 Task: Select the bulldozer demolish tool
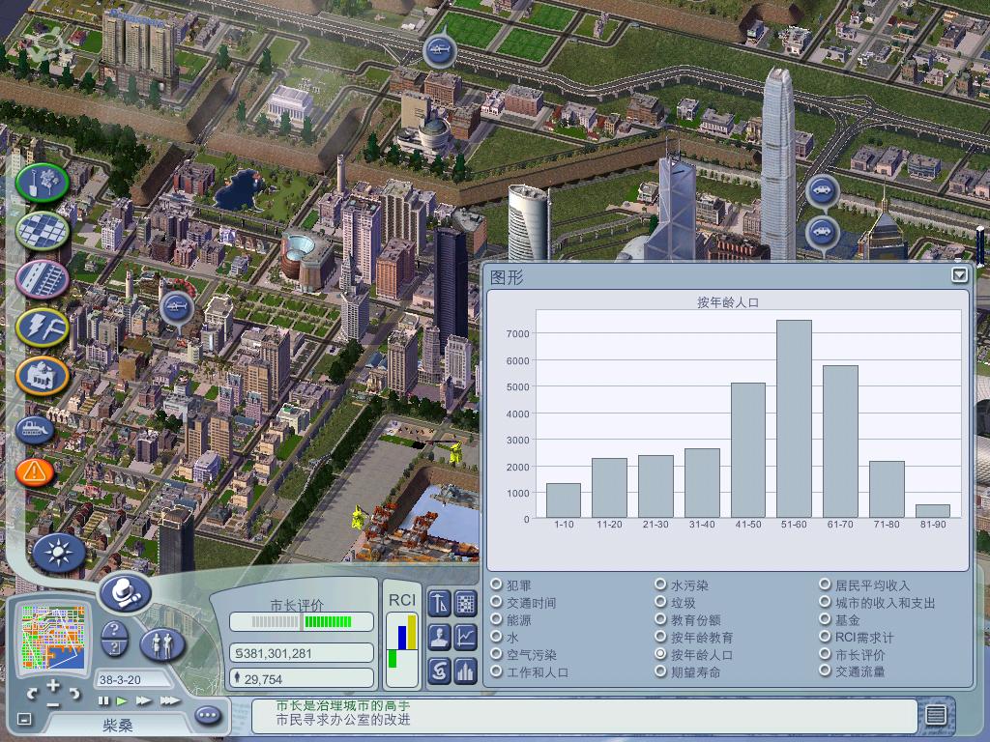(x=35, y=430)
